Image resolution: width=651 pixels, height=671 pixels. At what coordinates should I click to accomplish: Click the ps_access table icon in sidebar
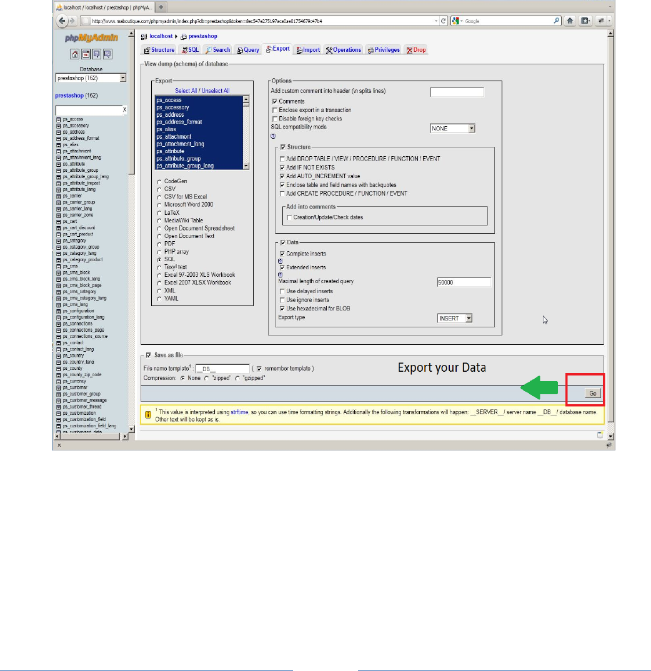(59, 119)
